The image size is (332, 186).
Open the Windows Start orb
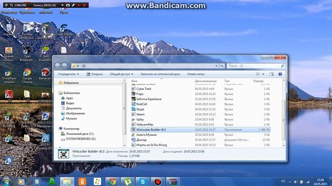6,181
